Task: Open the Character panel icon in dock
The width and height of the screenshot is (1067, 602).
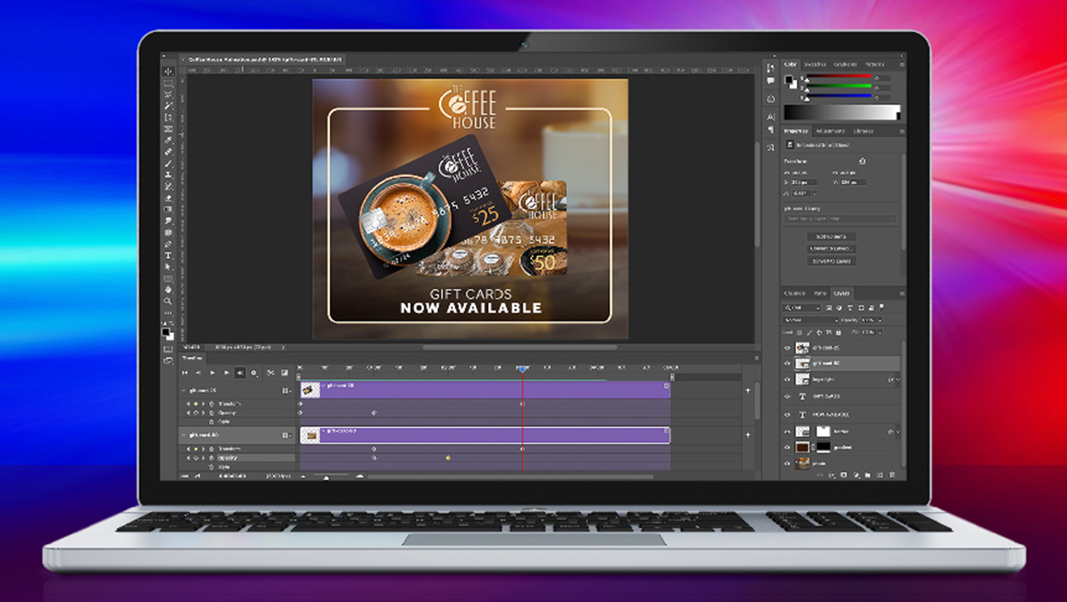Action: [771, 117]
